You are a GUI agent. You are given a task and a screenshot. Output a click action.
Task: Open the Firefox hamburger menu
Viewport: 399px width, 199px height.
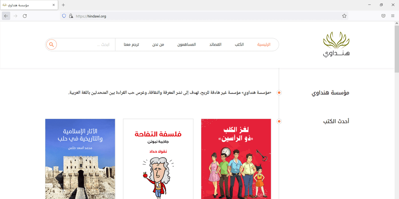tap(393, 16)
